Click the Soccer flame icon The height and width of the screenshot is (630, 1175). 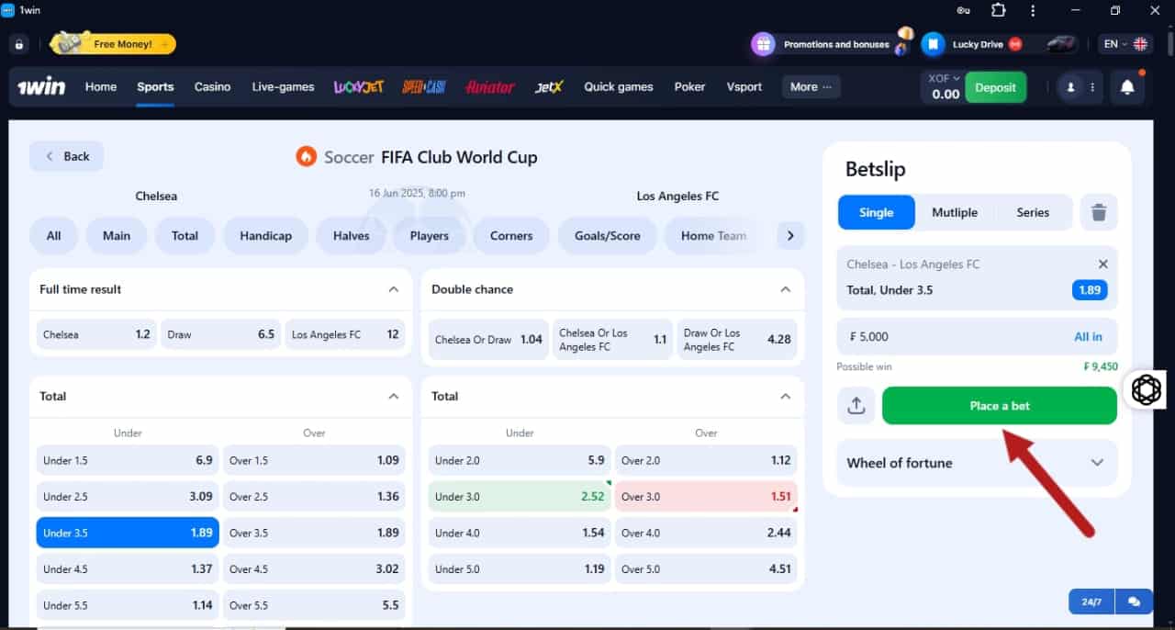(306, 157)
